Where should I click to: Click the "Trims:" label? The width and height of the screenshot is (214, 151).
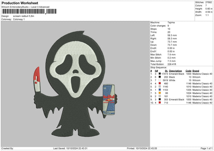154,32
